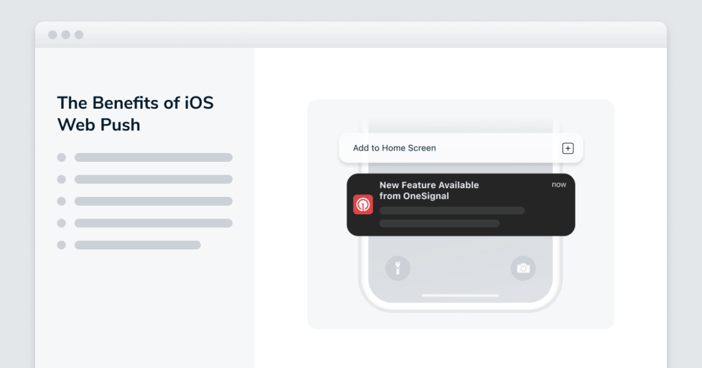
Task: Select the first bullet point marker in the sidebar
Action: click(x=61, y=157)
